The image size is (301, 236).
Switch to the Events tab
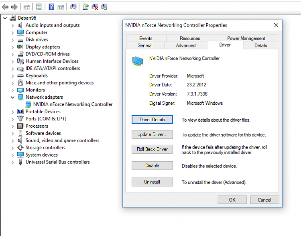146,38
